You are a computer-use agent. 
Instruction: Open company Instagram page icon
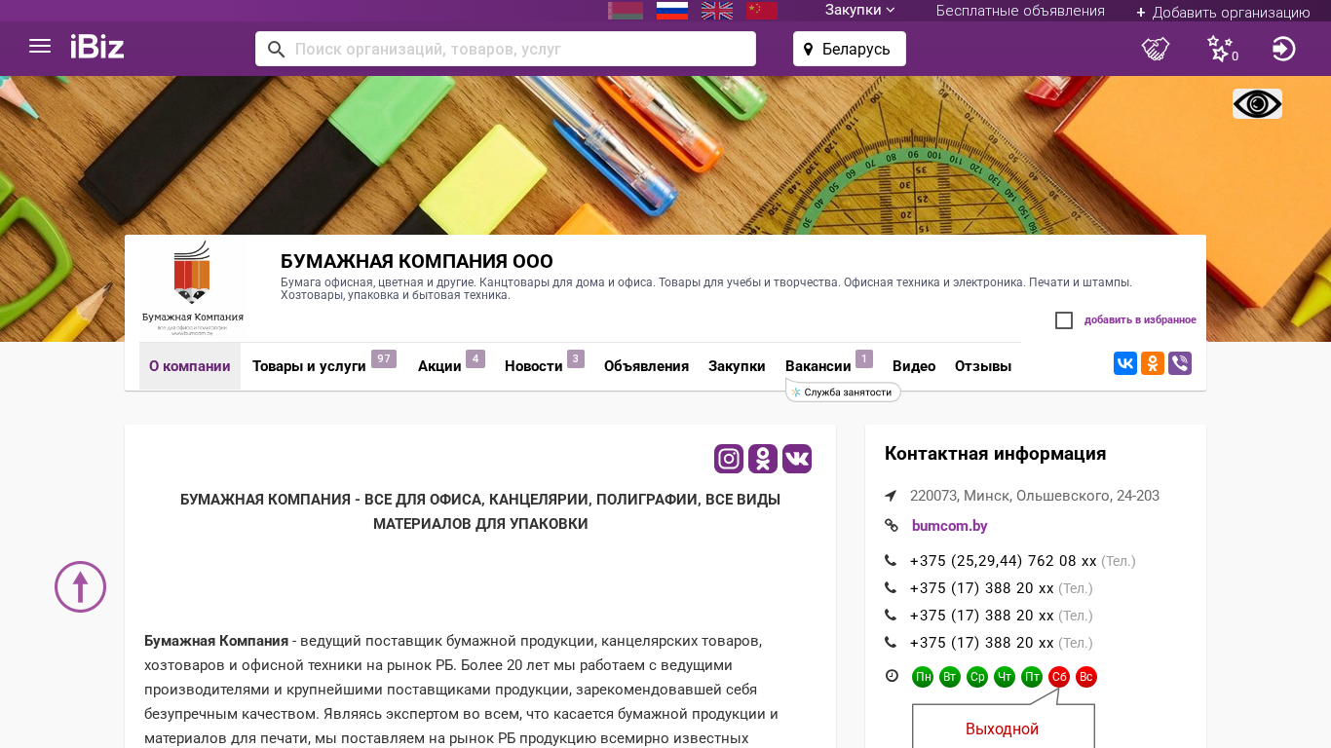[x=729, y=459]
